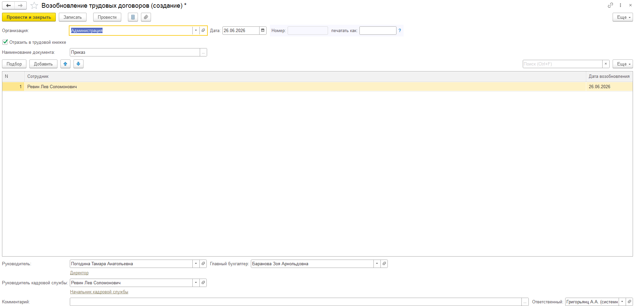This screenshot has width=638, height=306.
Task: Click into the Дата input field
Action: pyautogui.click(x=241, y=30)
